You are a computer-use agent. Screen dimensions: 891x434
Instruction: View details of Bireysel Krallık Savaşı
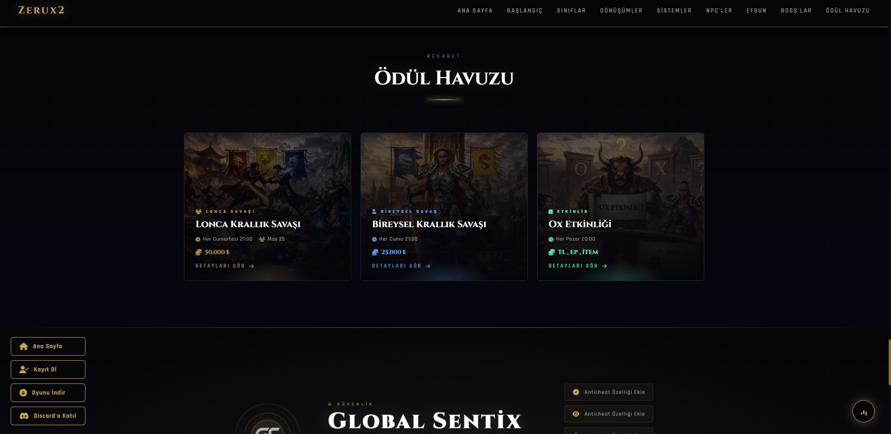click(401, 266)
